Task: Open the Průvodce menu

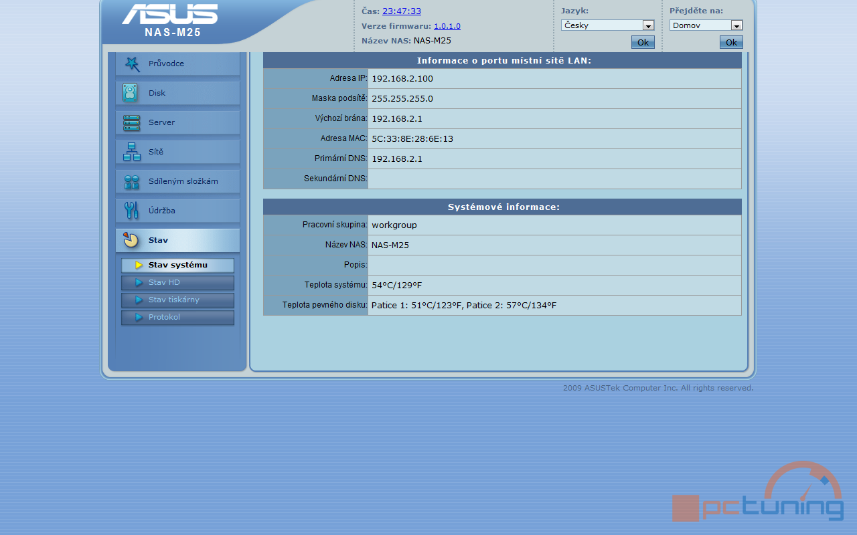Action: [177, 64]
